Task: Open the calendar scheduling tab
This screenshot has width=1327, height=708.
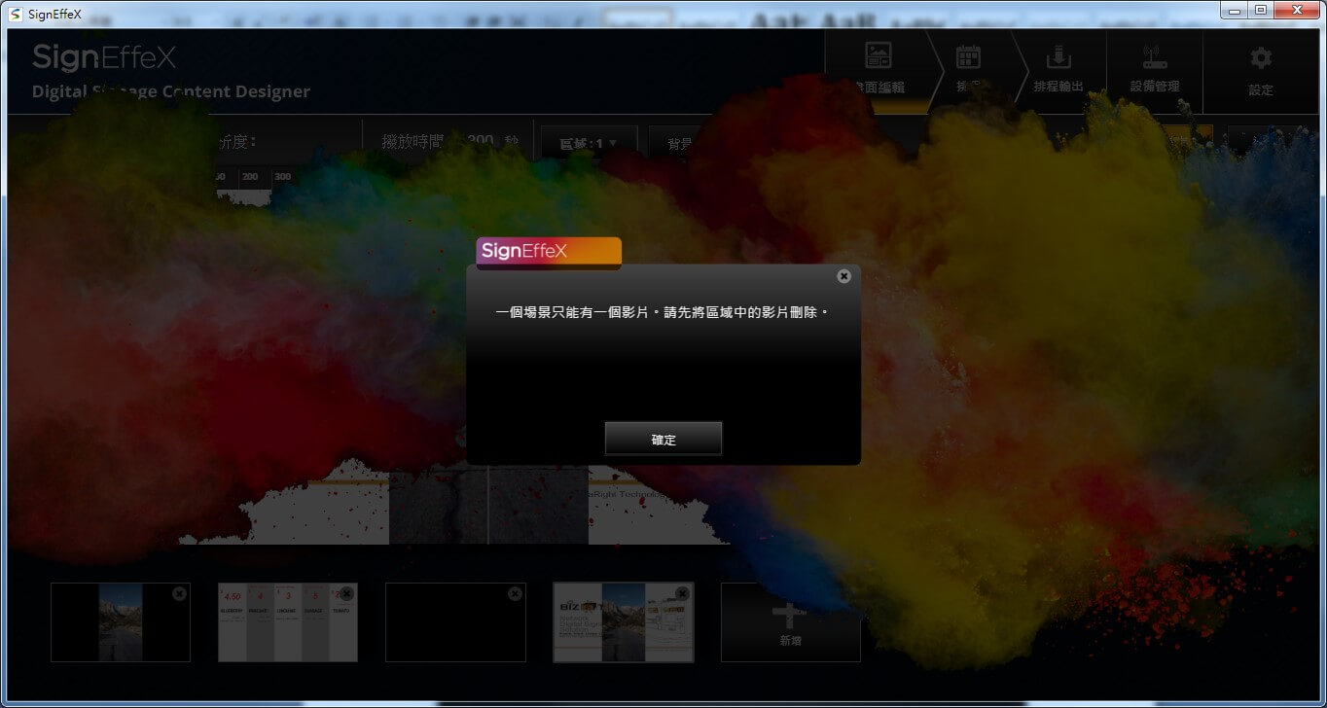Action: click(968, 70)
